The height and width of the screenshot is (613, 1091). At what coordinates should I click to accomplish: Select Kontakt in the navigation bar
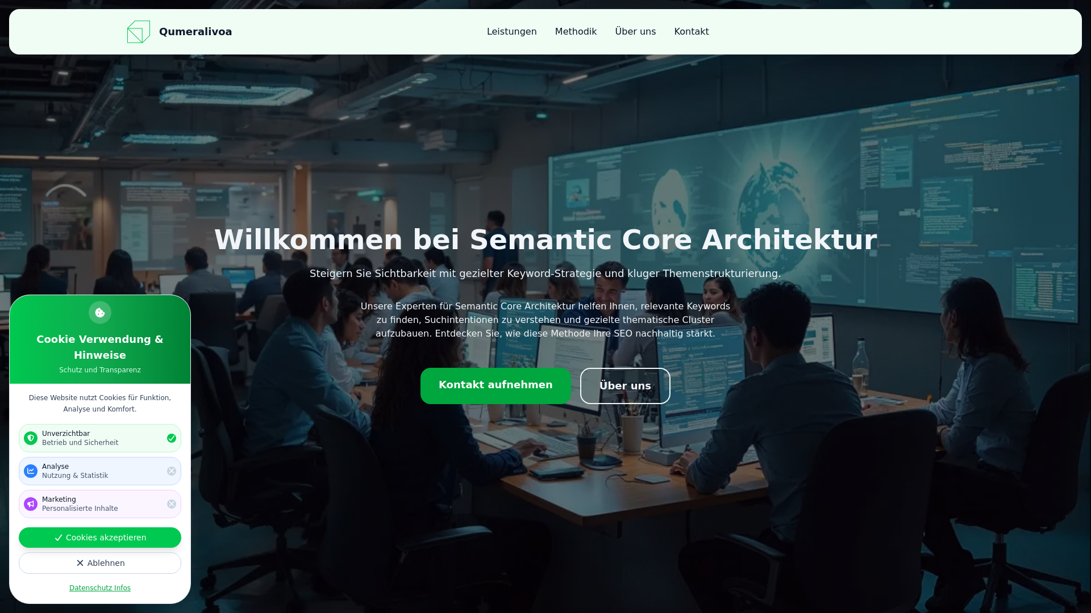pos(692,32)
